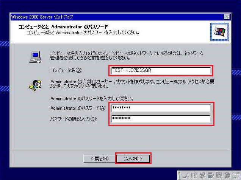
Task: Click the IME input mode 'A' icon
Action: click(x=186, y=175)
